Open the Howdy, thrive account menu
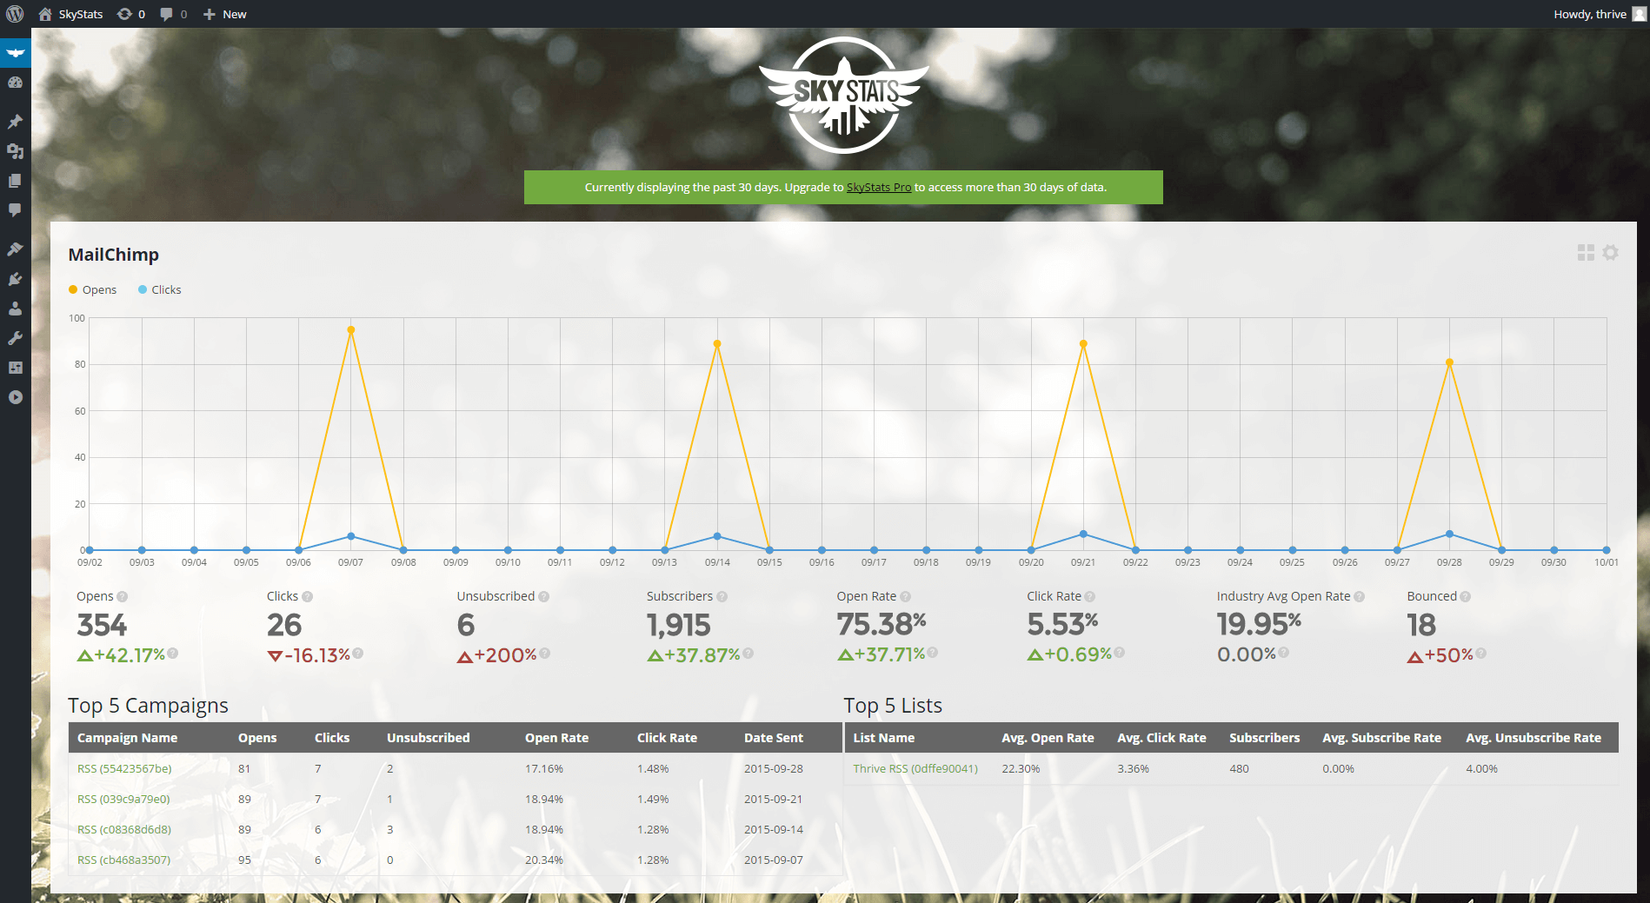 coord(1599,14)
